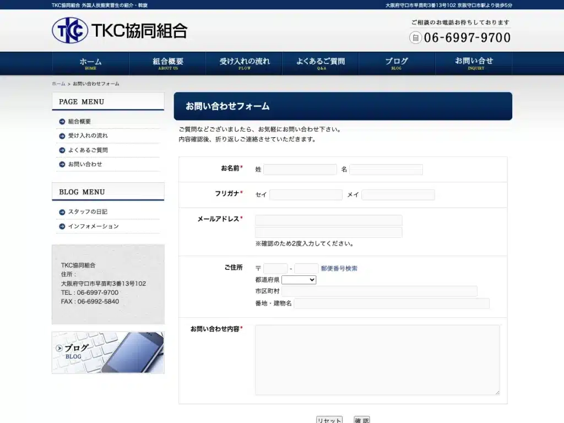Focus the お問い合わせ内容 text area
This screenshot has height=423, width=564.
(378, 360)
